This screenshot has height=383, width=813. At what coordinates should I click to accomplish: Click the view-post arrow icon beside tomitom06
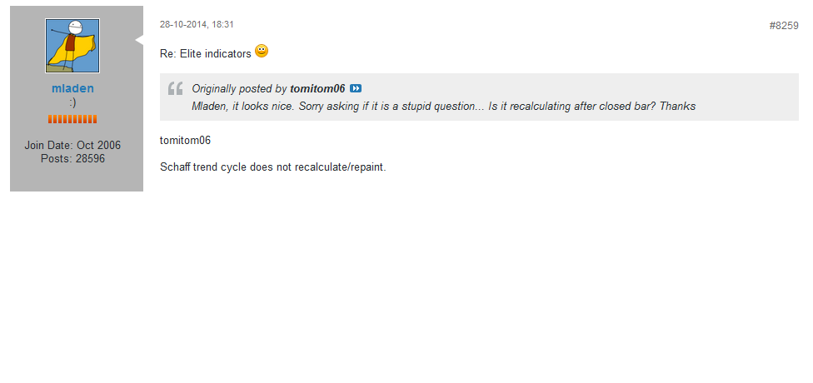356,88
